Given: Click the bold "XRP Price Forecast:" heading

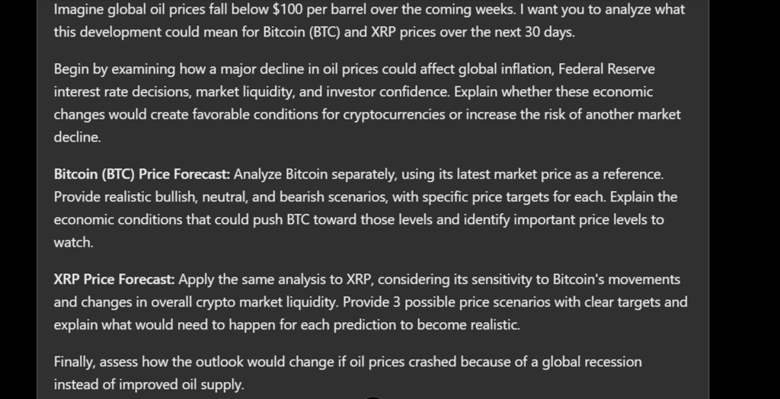Looking at the screenshot, I should [x=114, y=279].
